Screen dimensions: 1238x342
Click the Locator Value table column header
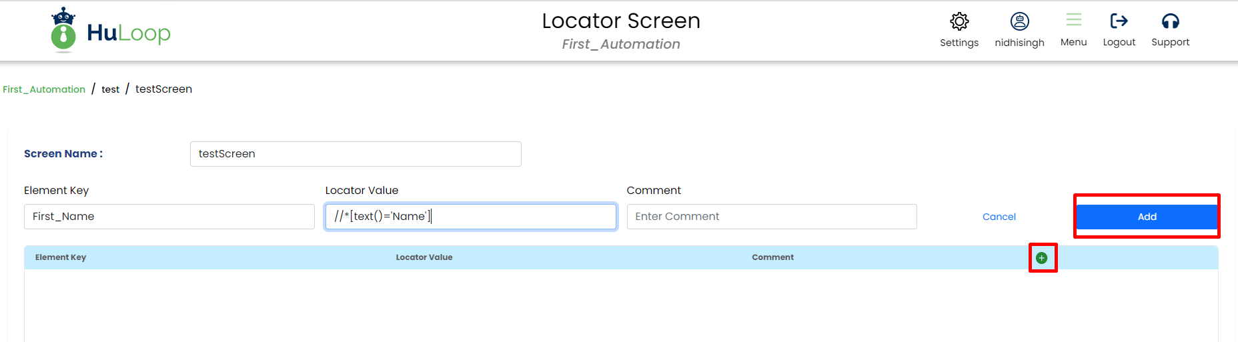(x=424, y=257)
